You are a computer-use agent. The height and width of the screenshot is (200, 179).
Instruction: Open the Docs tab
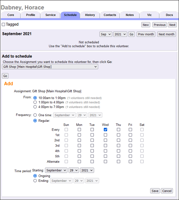(x=169, y=15)
